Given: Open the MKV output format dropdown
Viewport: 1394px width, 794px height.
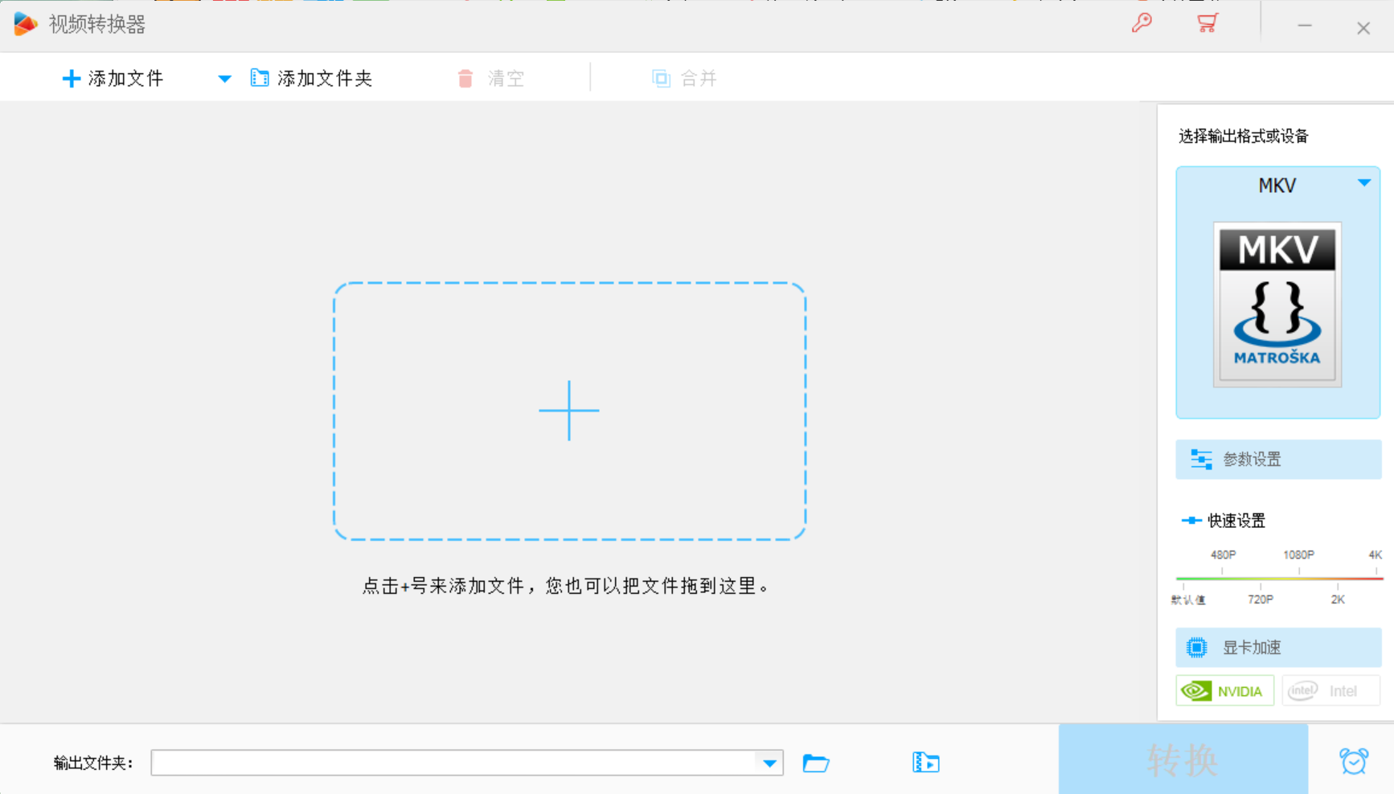Looking at the screenshot, I should point(1364,183).
